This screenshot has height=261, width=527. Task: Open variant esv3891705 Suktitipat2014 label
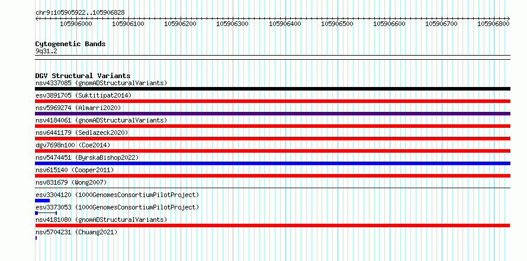pyautogui.click(x=83, y=95)
